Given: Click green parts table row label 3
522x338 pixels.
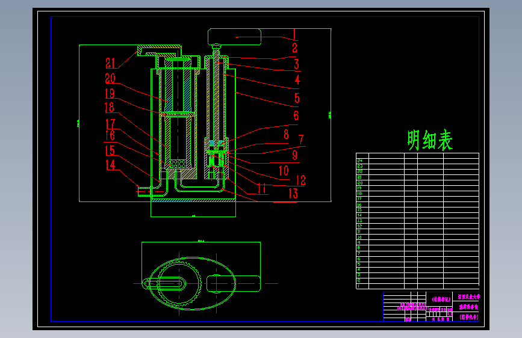Looking at the screenshot, I should [359, 275].
